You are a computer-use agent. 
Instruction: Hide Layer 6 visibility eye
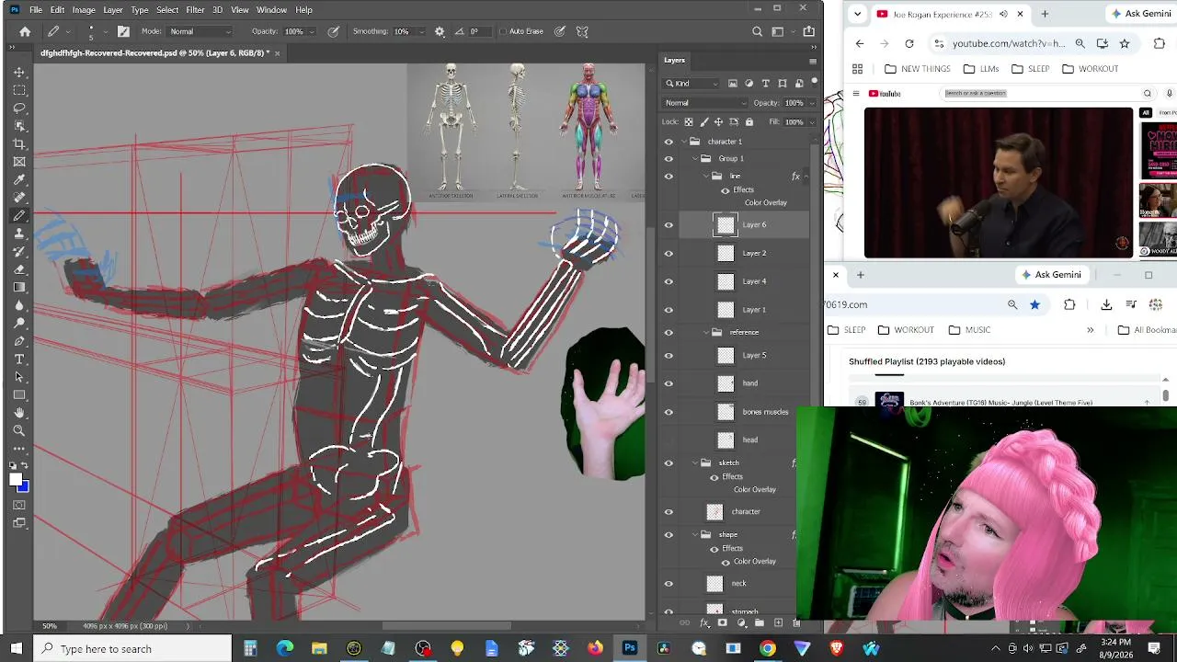668,225
